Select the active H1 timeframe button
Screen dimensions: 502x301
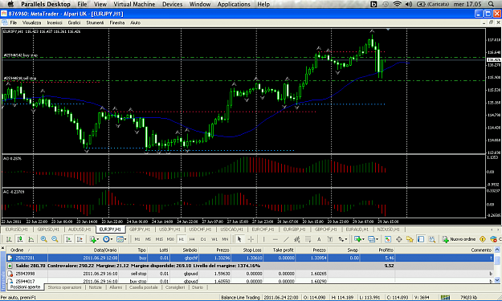pyautogui.click(x=182, y=239)
